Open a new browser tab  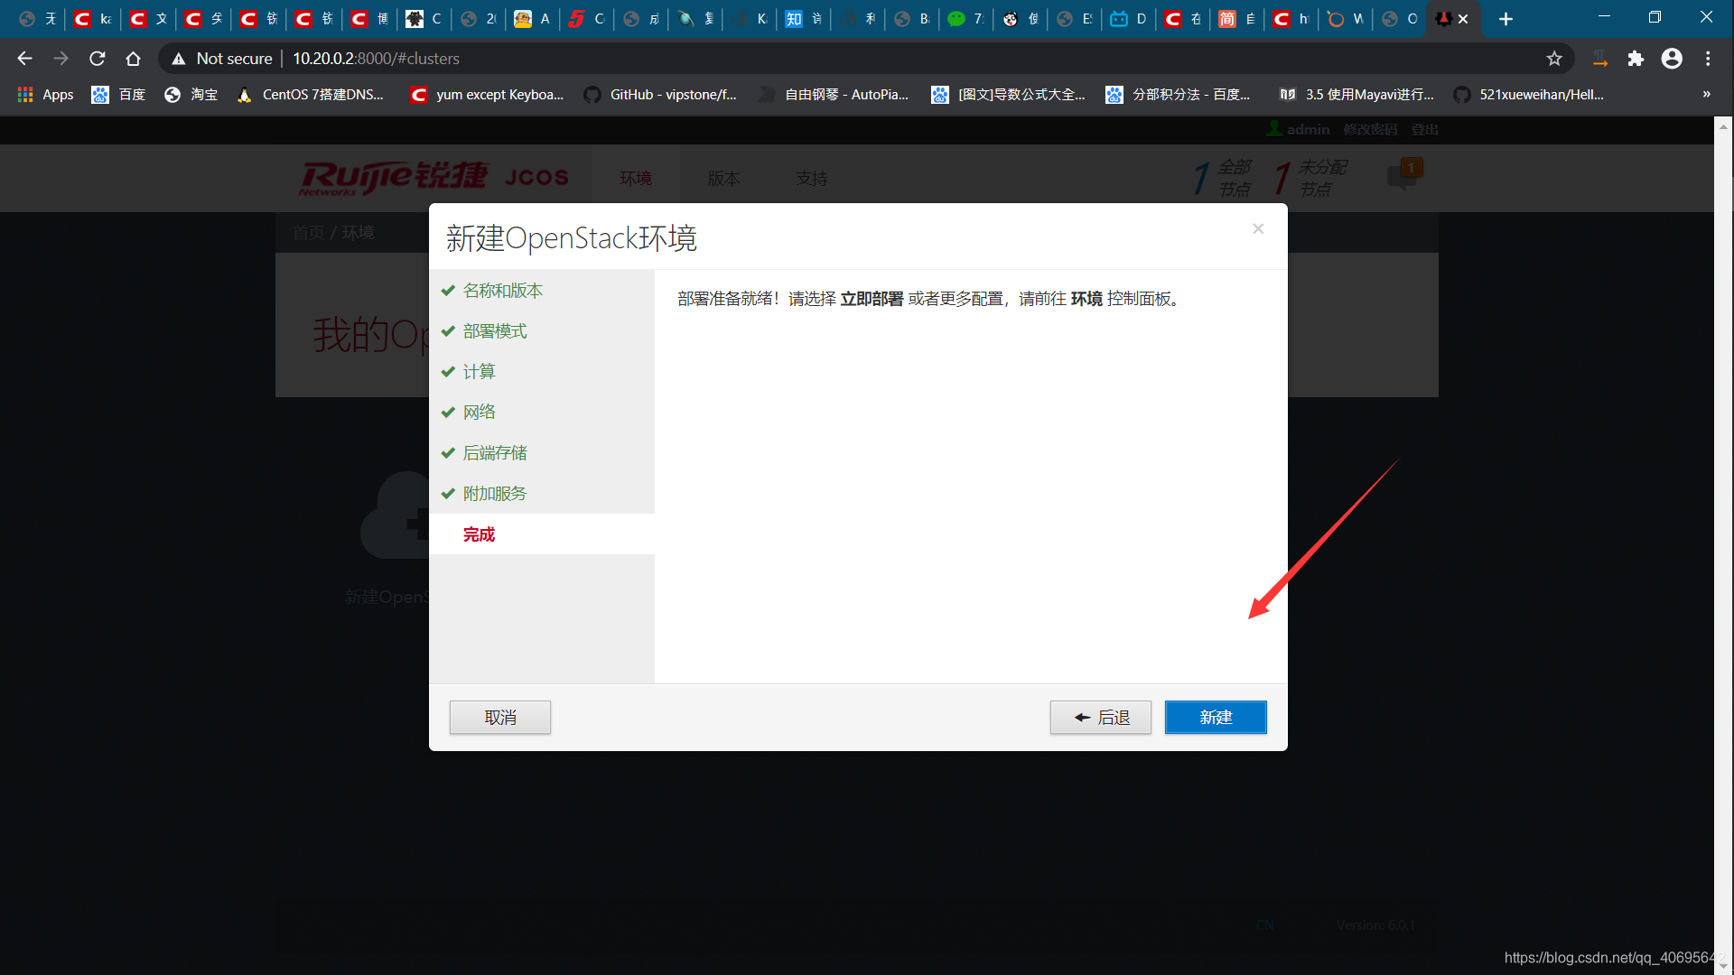click(1506, 19)
